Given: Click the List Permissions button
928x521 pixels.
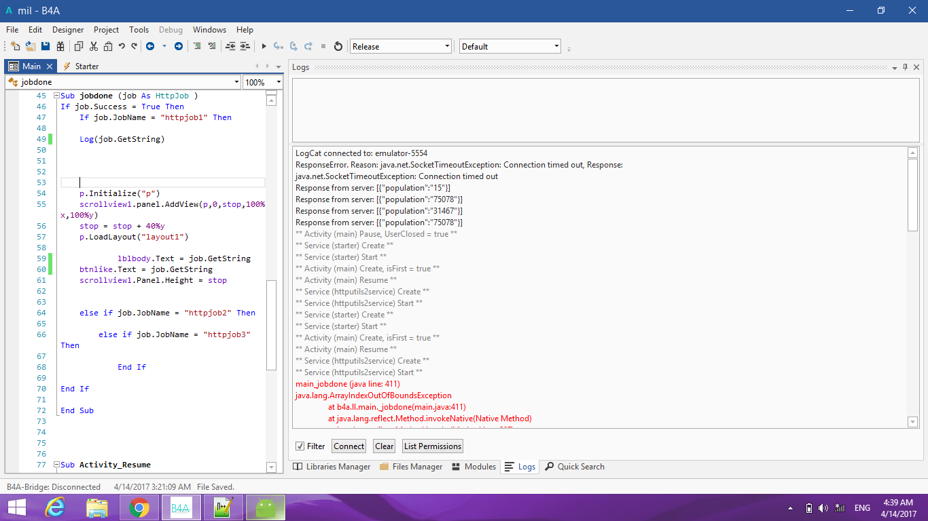Looking at the screenshot, I should pyautogui.click(x=433, y=446).
